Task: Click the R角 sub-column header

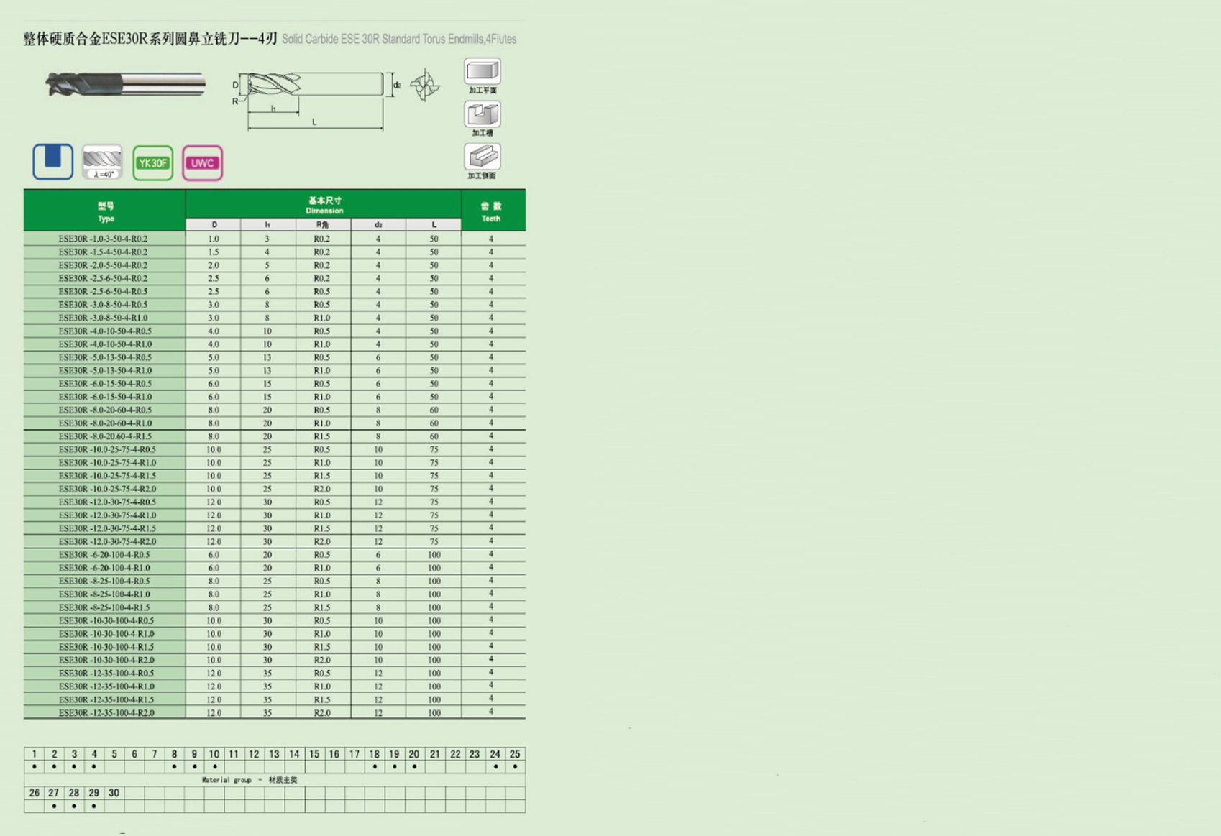Action: coord(323,225)
